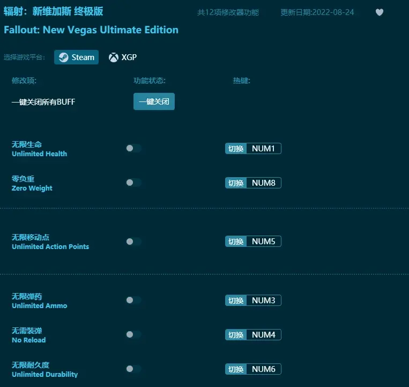The height and width of the screenshot is (387, 409).
Task: Click the NUM1 hotkey field
Action: [263, 149]
